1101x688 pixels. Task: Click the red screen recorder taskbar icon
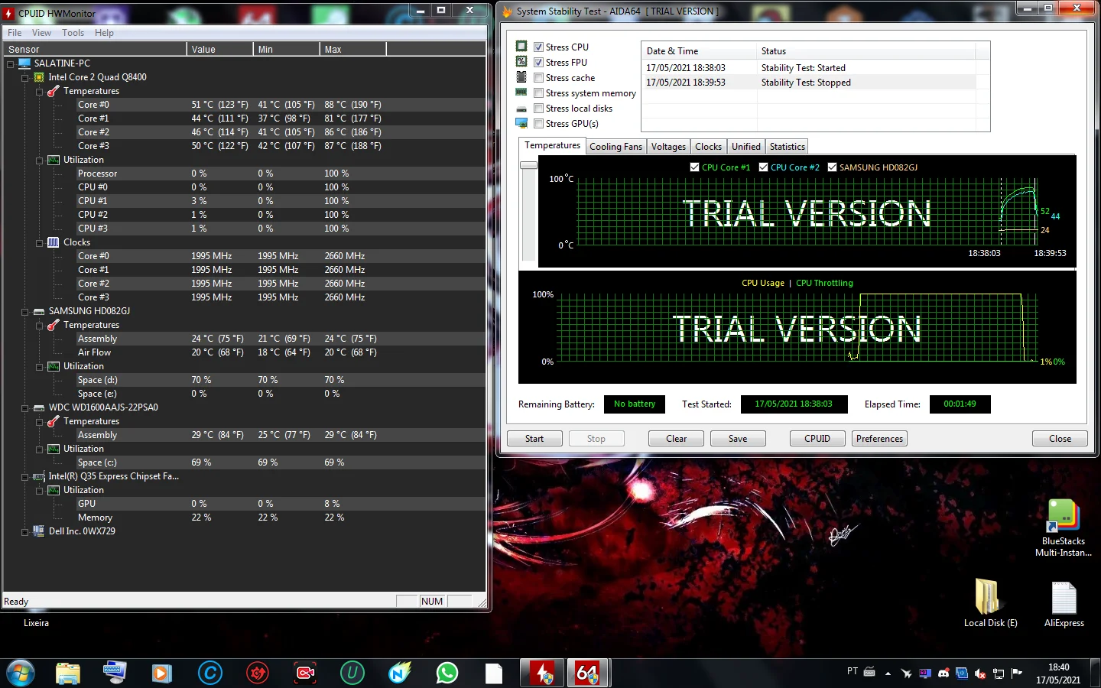(305, 673)
